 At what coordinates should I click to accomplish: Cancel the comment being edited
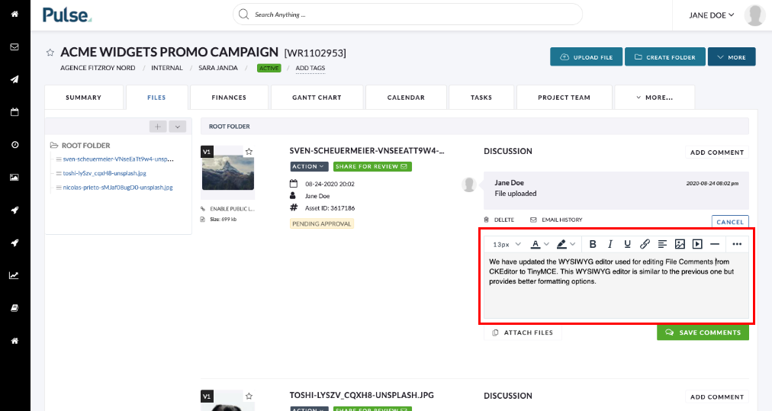[730, 222]
